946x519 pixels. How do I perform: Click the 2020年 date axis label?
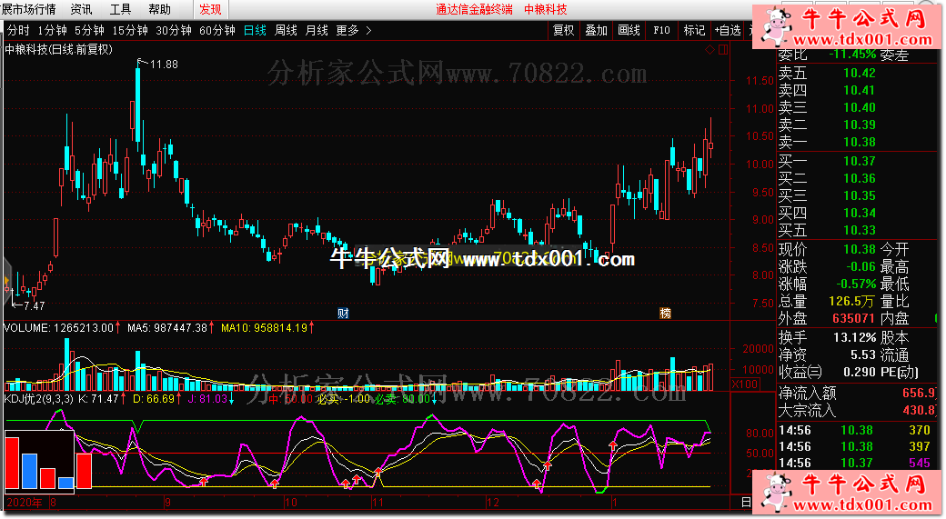pos(25,503)
